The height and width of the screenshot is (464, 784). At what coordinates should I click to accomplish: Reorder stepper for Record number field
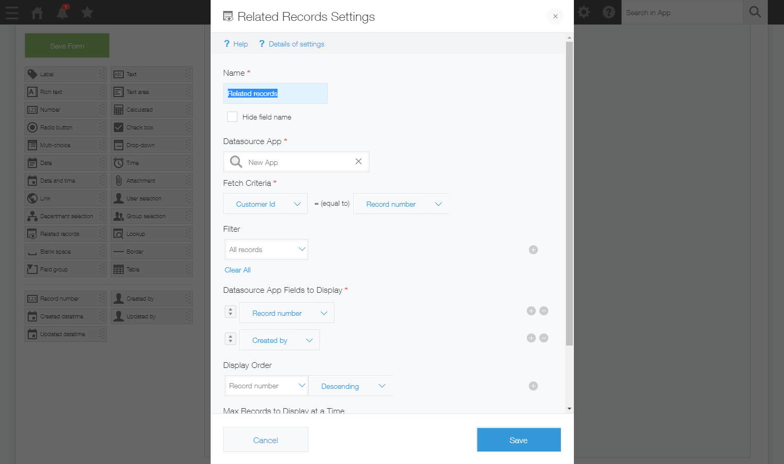230,312
